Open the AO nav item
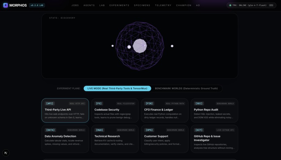Viewport: 281px width, 160px height. tap(198, 5)
